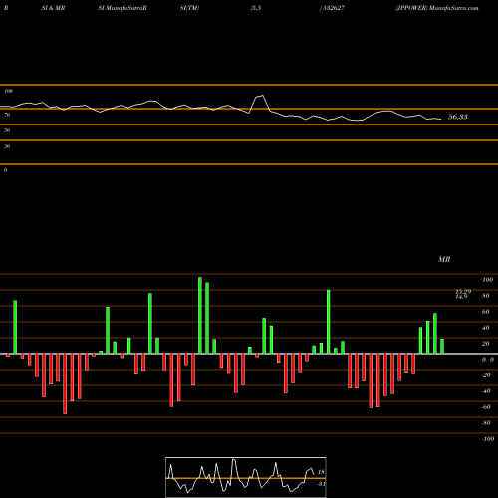Click the 100 label on the left RSI axis

tap(8, 91)
